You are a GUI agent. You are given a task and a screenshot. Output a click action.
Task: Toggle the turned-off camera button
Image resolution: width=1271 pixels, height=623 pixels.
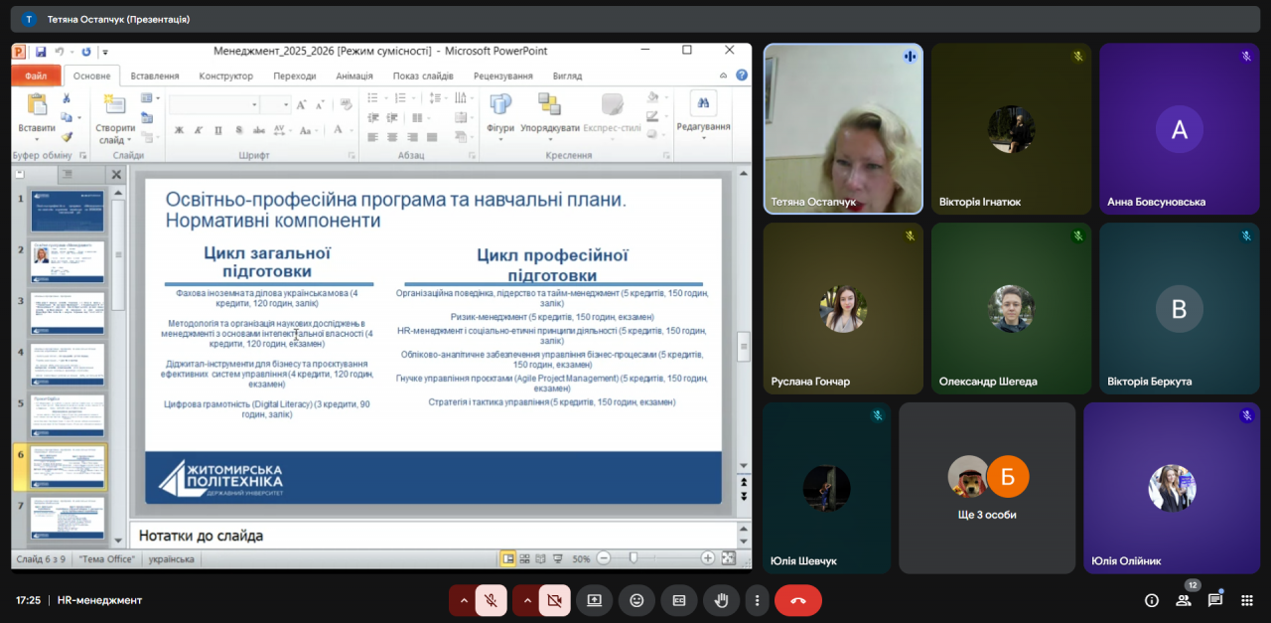[x=554, y=600]
